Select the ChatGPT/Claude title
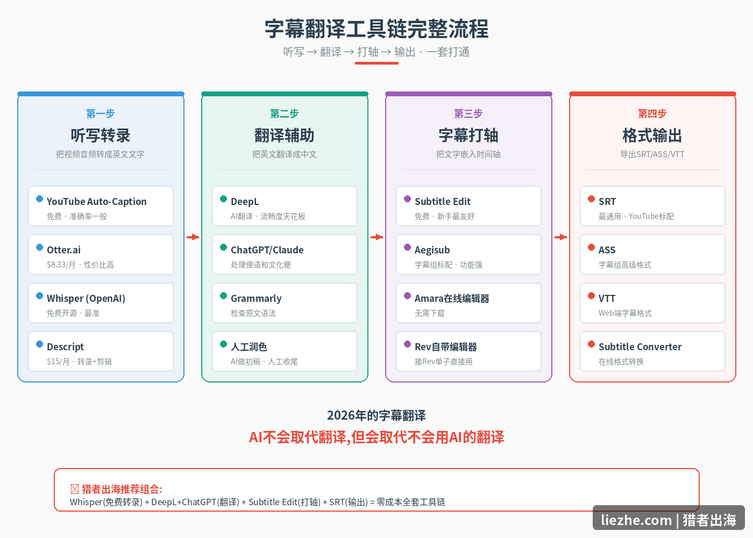 pyautogui.click(x=267, y=250)
